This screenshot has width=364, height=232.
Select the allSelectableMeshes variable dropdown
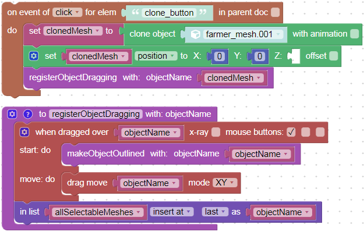(x=97, y=212)
